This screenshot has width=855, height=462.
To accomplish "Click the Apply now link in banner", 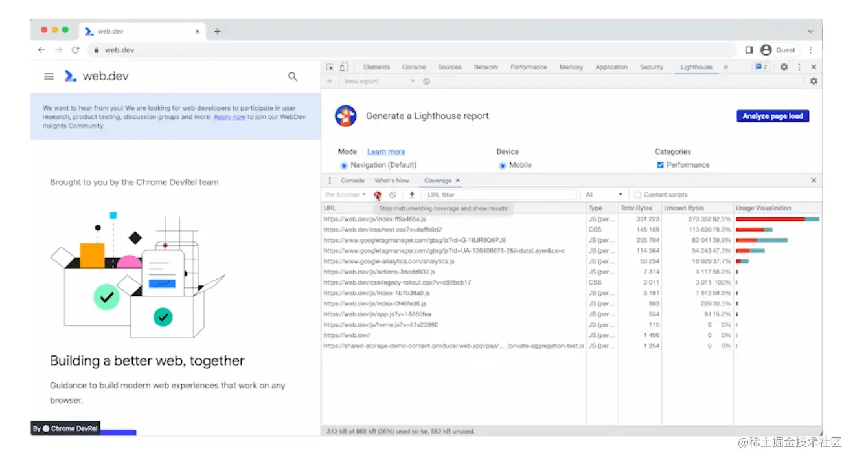I will (x=229, y=117).
